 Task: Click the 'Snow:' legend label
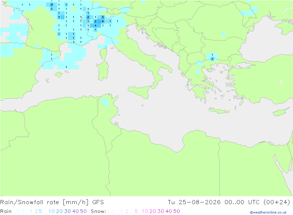coord(98,211)
